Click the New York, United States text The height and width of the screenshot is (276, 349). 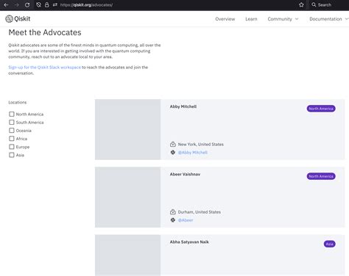(x=201, y=145)
